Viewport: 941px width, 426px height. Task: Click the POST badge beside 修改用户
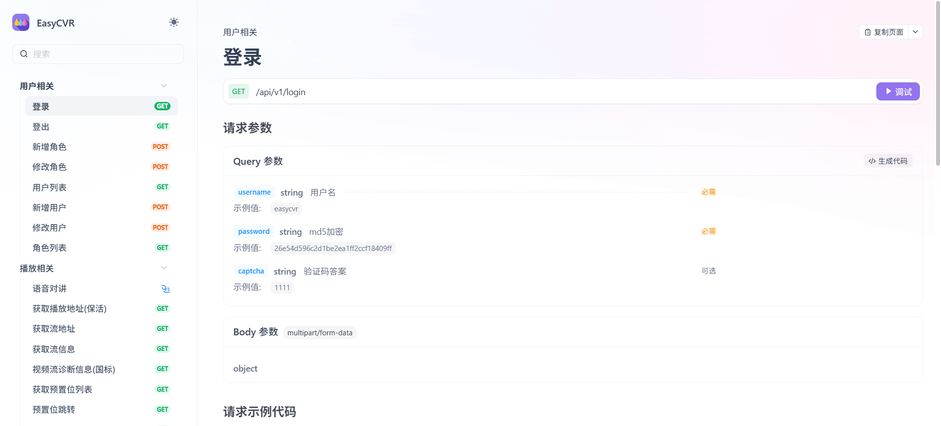click(x=160, y=227)
